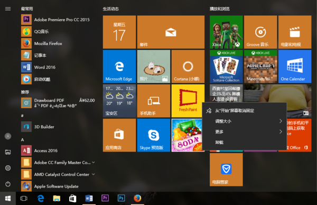Viewport: 317px width, 205px height.
Task: Click the # section header
Action: tap(22, 116)
